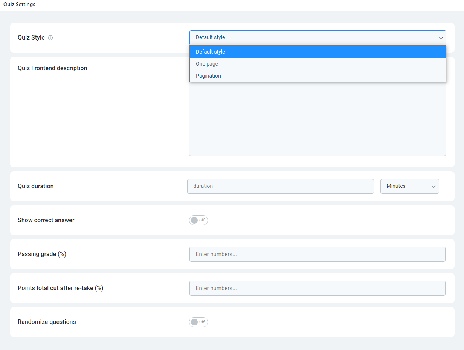Enable the Randomize questions switch
The image size is (464, 350).
[198, 322]
